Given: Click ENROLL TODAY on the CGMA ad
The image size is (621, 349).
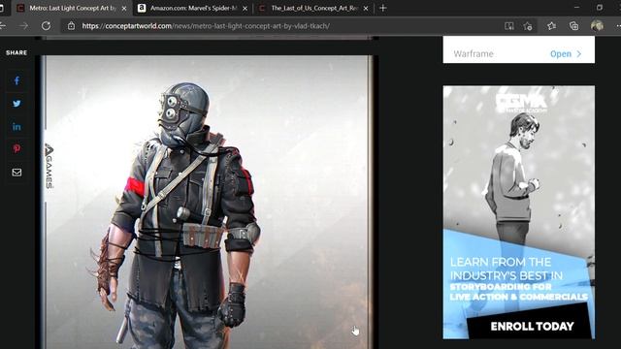Looking at the screenshot, I should tap(532, 326).
